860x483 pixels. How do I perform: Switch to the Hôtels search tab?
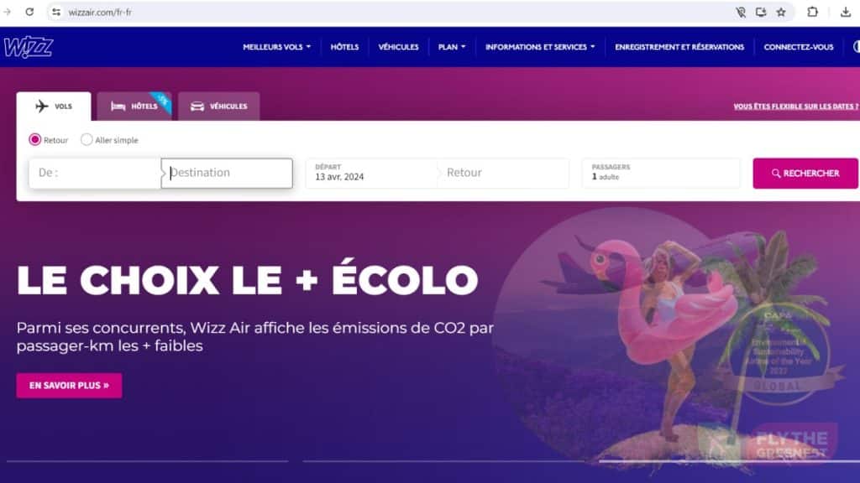[x=134, y=106]
